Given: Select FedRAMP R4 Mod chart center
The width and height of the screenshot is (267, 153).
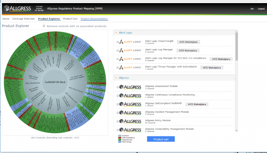Looking at the screenshot, I should 55,82.
